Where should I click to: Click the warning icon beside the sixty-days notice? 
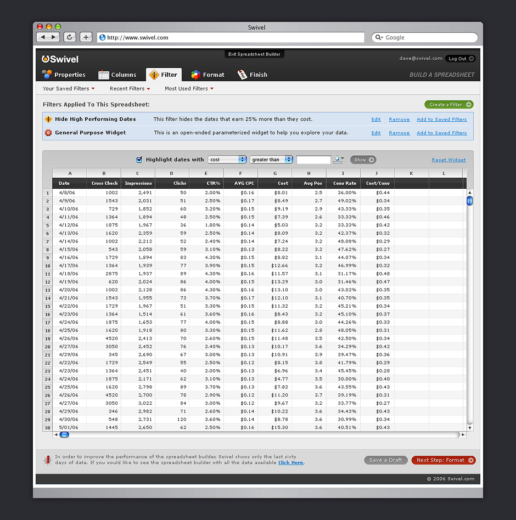pyautogui.click(x=47, y=460)
